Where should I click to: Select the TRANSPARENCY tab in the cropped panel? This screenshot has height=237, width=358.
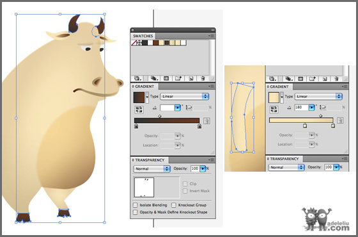pos(284,159)
